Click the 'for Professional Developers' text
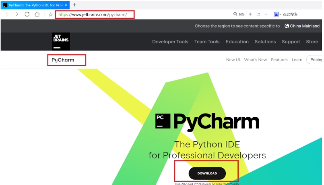This screenshot has width=324, height=185. [207, 155]
